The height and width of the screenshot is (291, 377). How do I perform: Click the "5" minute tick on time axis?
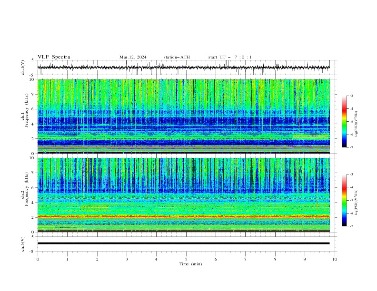point(186,259)
